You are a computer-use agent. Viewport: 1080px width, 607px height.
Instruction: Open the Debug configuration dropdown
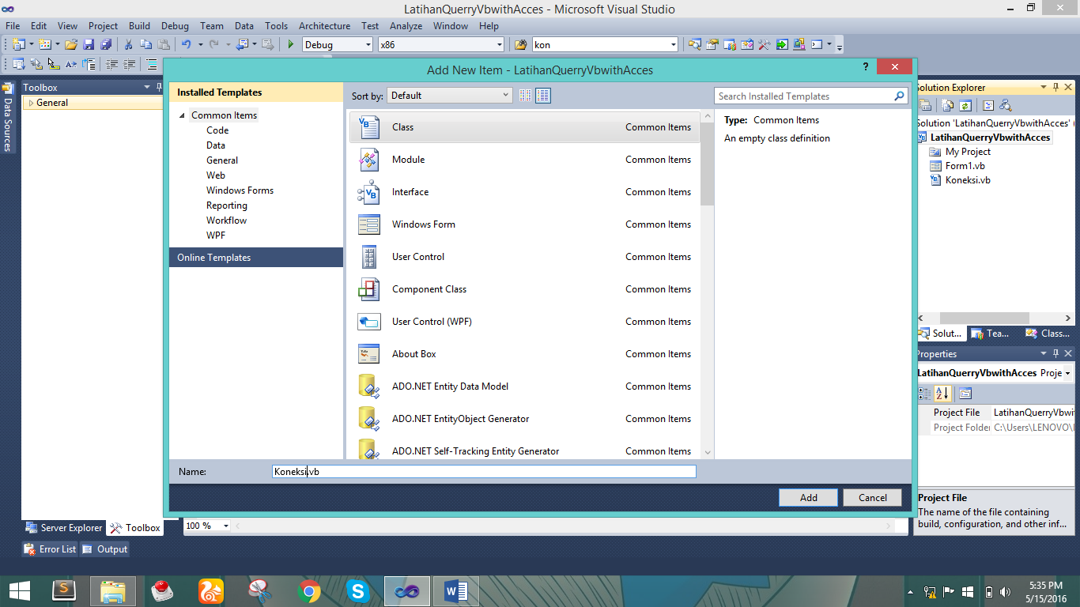click(x=368, y=45)
